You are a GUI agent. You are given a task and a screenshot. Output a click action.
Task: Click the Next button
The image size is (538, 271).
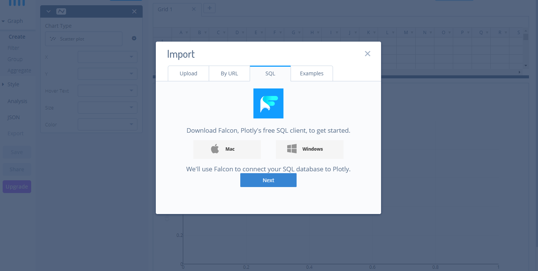pyautogui.click(x=268, y=180)
